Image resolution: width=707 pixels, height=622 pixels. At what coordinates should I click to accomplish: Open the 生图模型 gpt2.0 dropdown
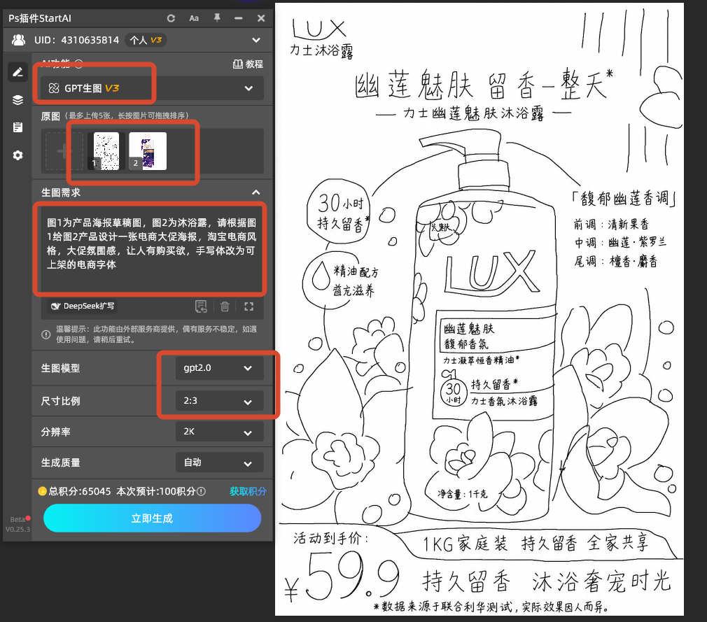[x=219, y=368]
